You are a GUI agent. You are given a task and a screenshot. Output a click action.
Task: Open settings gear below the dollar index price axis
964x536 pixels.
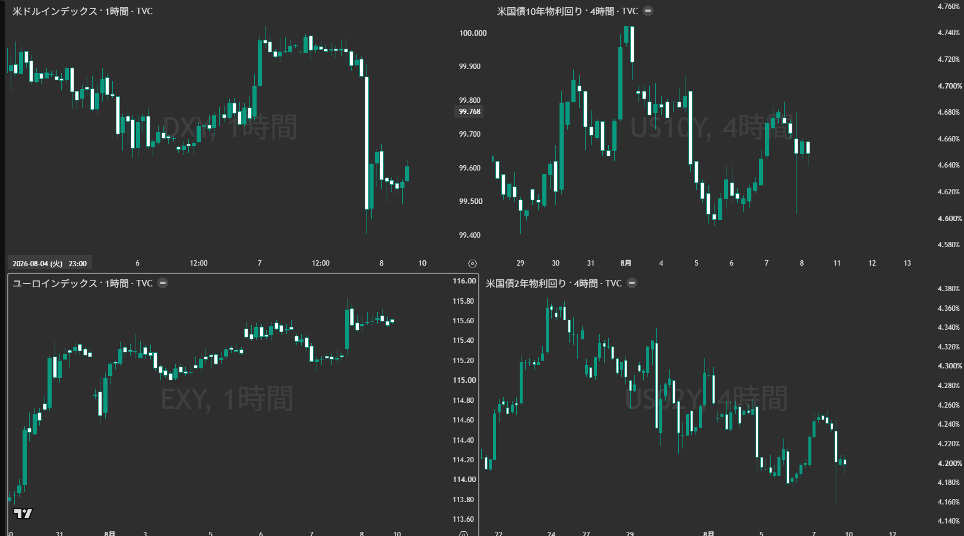472,263
